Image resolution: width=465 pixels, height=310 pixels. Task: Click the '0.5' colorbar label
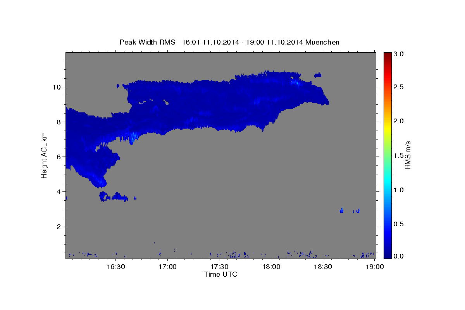[399, 224]
